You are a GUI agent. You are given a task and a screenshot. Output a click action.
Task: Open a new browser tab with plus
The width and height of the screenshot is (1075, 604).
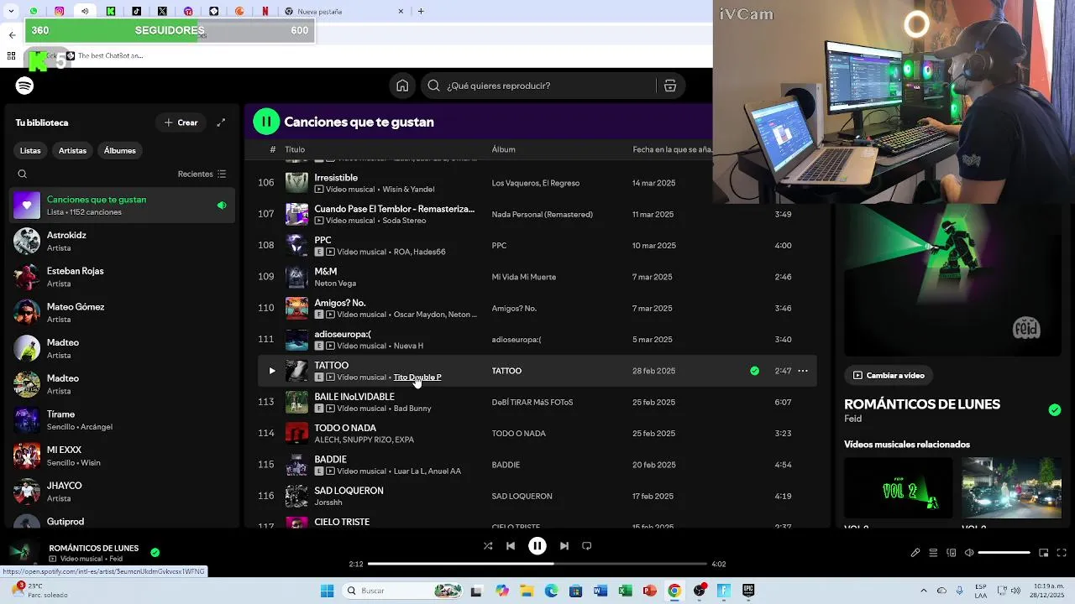(x=421, y=12)
